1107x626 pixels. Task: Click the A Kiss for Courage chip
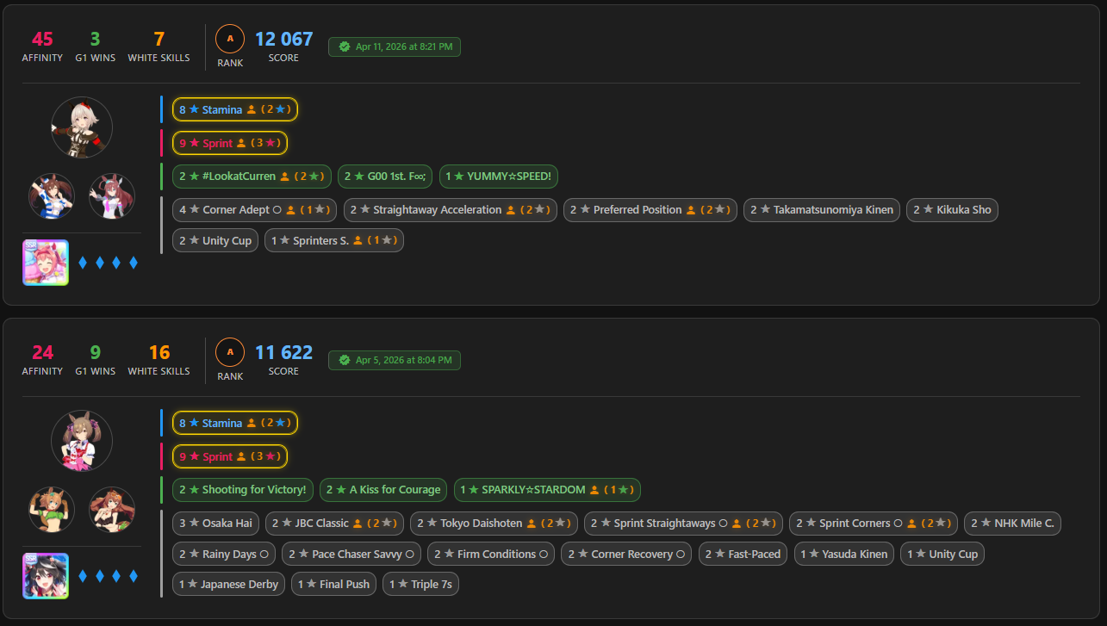coord(383,490)
